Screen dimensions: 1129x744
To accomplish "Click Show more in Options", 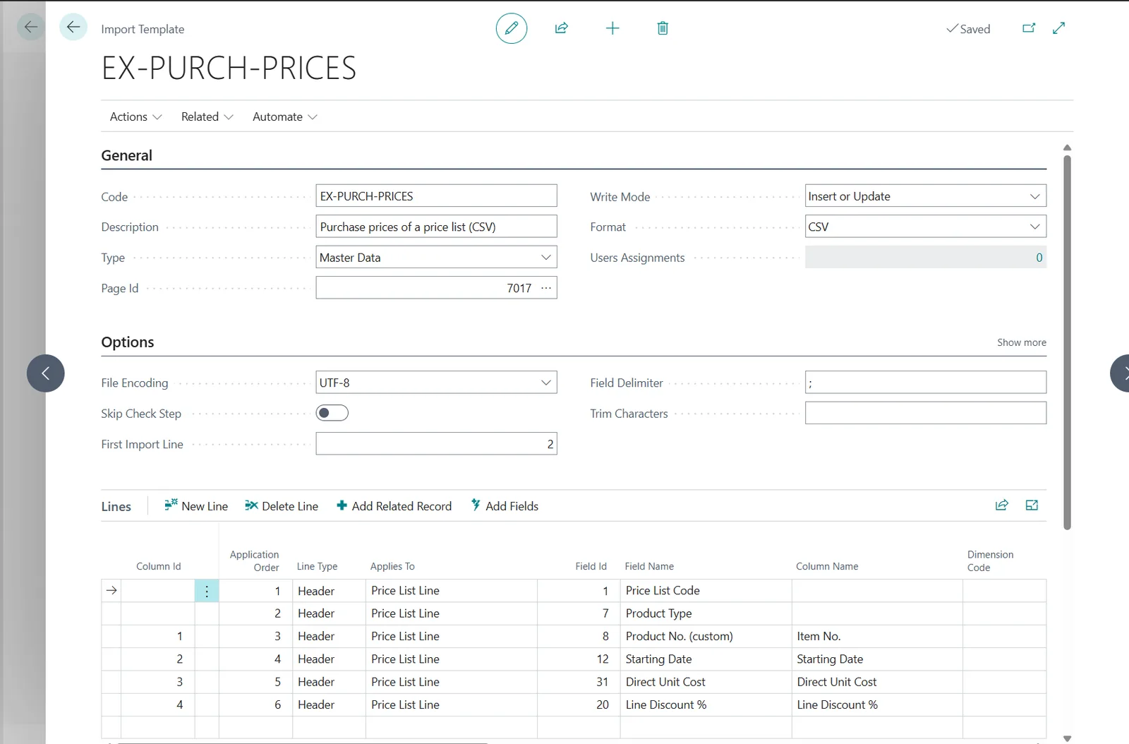I will pos(1022,342).
